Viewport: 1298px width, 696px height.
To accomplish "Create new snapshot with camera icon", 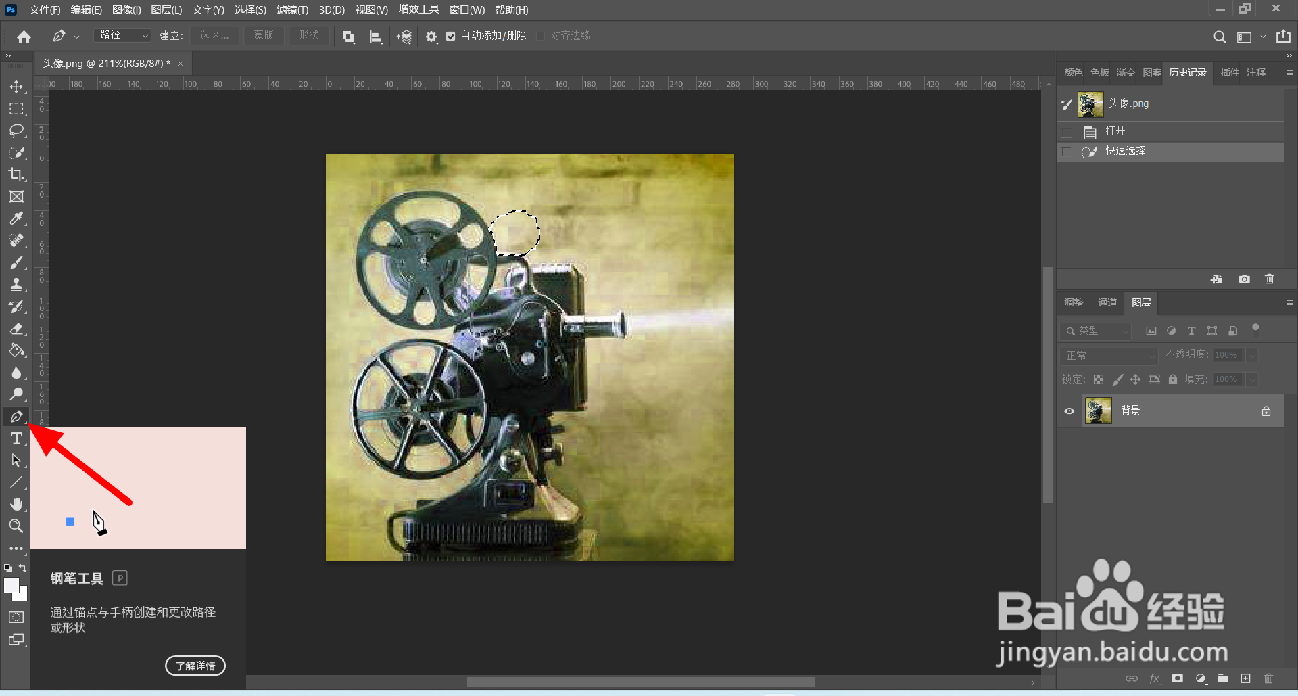I will 1244,279.
